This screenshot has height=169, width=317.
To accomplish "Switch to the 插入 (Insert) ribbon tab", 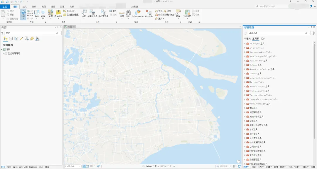I will (25, 7).
